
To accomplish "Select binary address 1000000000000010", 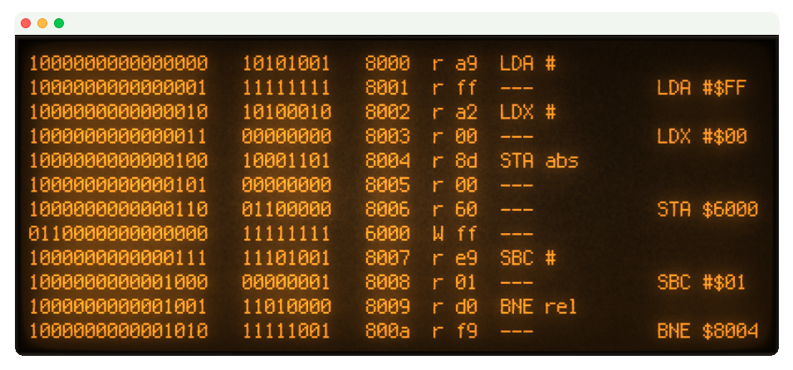I will pyautogui.click(x=119, y=112).
